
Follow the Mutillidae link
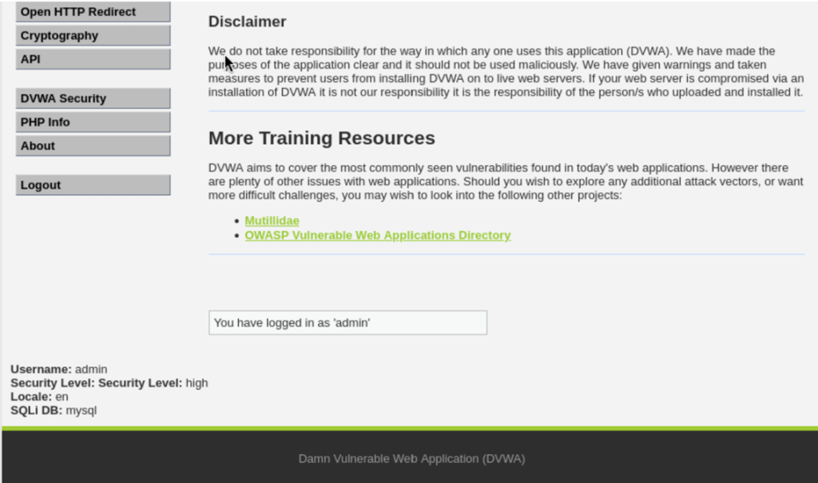click(x=272, y=220)
